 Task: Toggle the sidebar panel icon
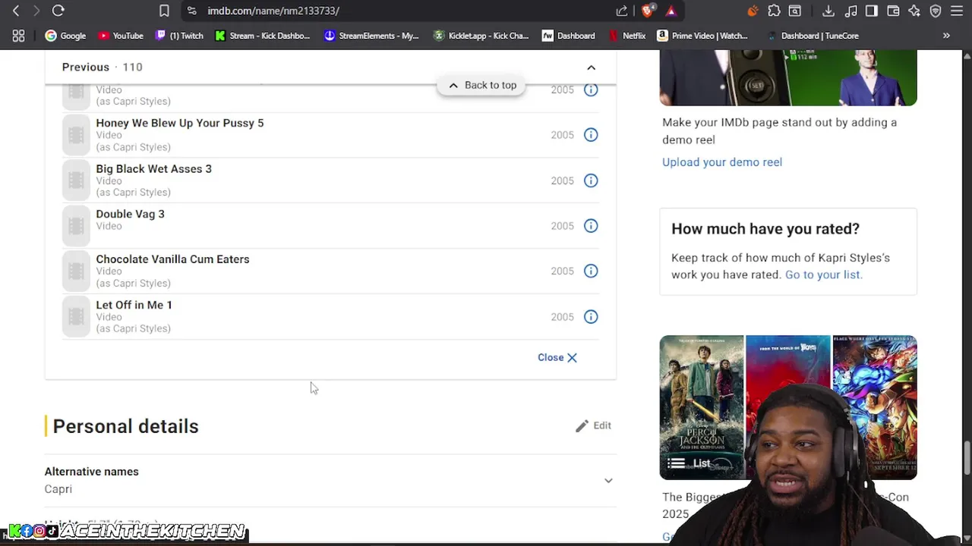coord(872,11)
